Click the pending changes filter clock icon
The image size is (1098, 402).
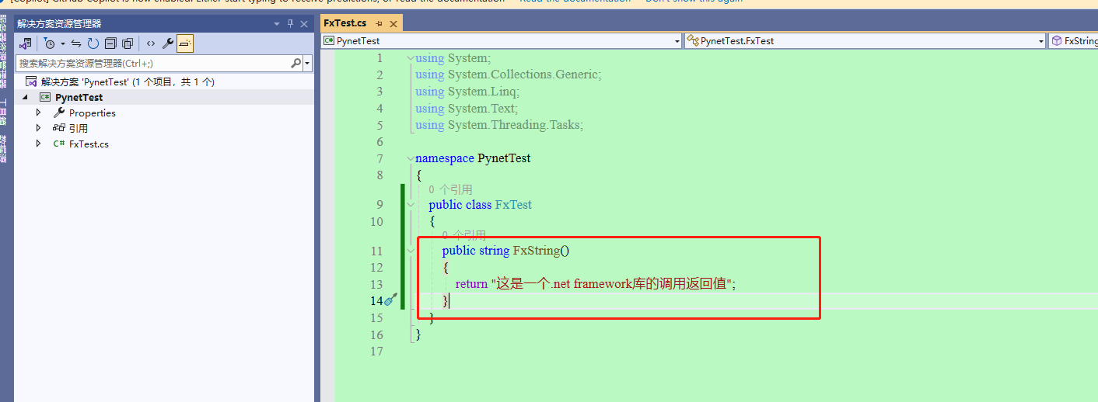[50, 43]
